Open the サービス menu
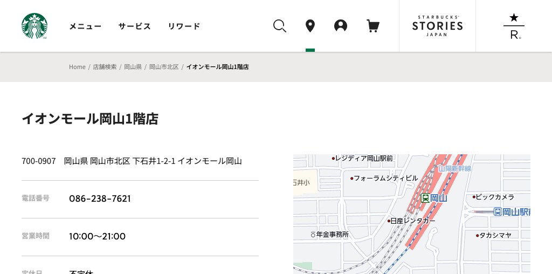Viewport: 552px width, 274px height. (x=134, y=26)
